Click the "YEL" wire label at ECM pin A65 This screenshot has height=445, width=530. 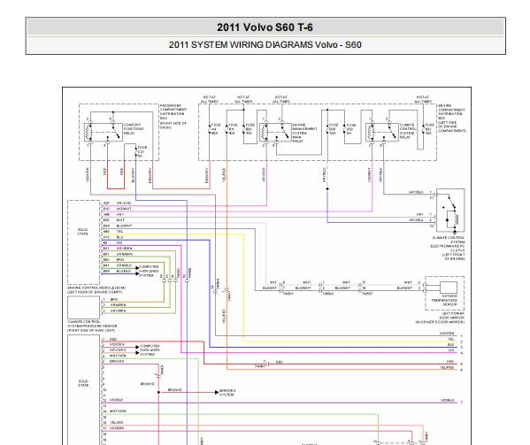point(119,232)
